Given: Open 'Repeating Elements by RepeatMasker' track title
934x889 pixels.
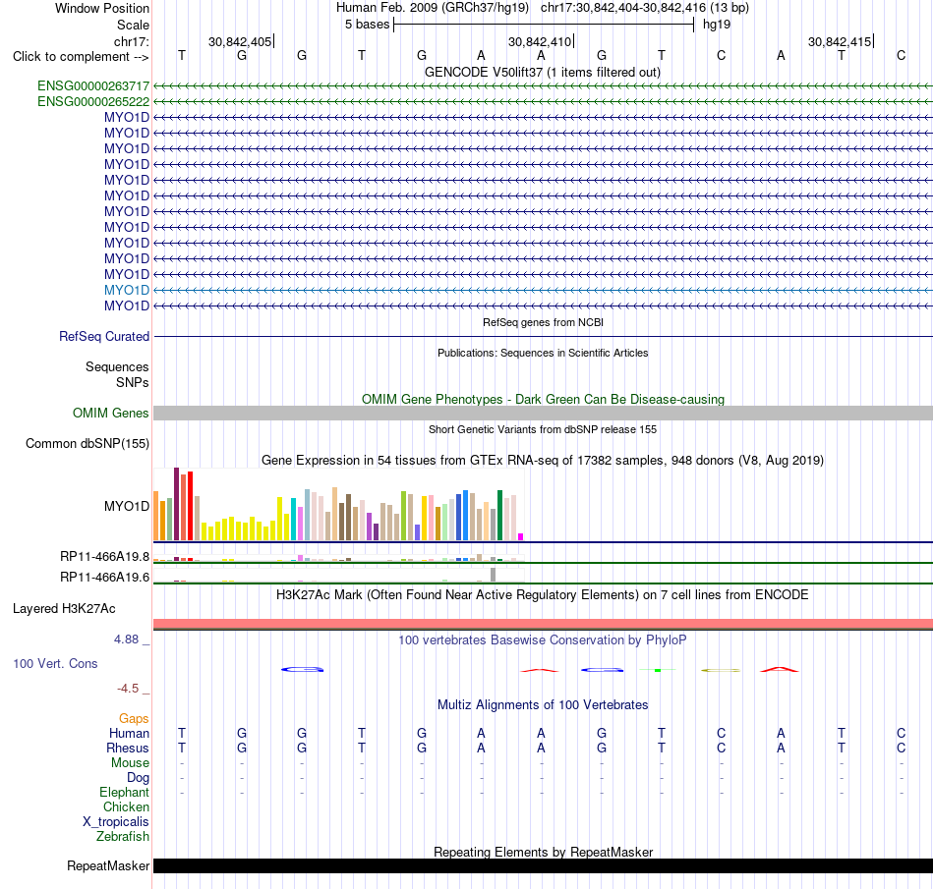Looking at the screenshot, I should (x=543, y=852).
